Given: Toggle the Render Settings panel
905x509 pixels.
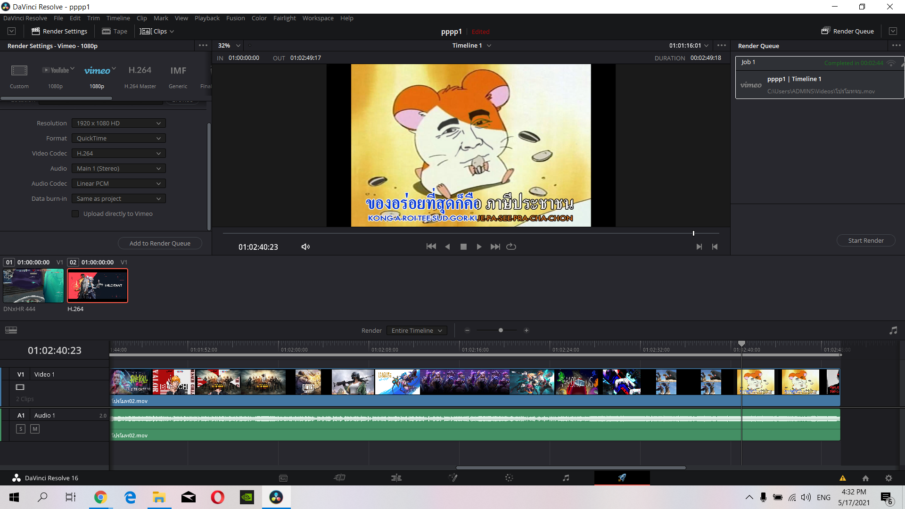Looking at the screenshot, I should [59, 31].
